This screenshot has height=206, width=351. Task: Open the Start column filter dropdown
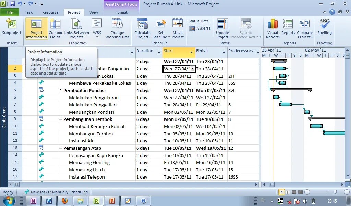coord(191,53)
